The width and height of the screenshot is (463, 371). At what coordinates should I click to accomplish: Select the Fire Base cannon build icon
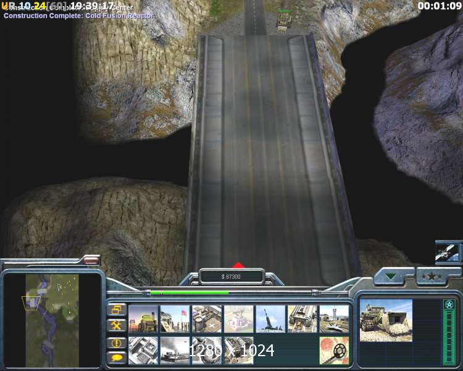(270, 319)
